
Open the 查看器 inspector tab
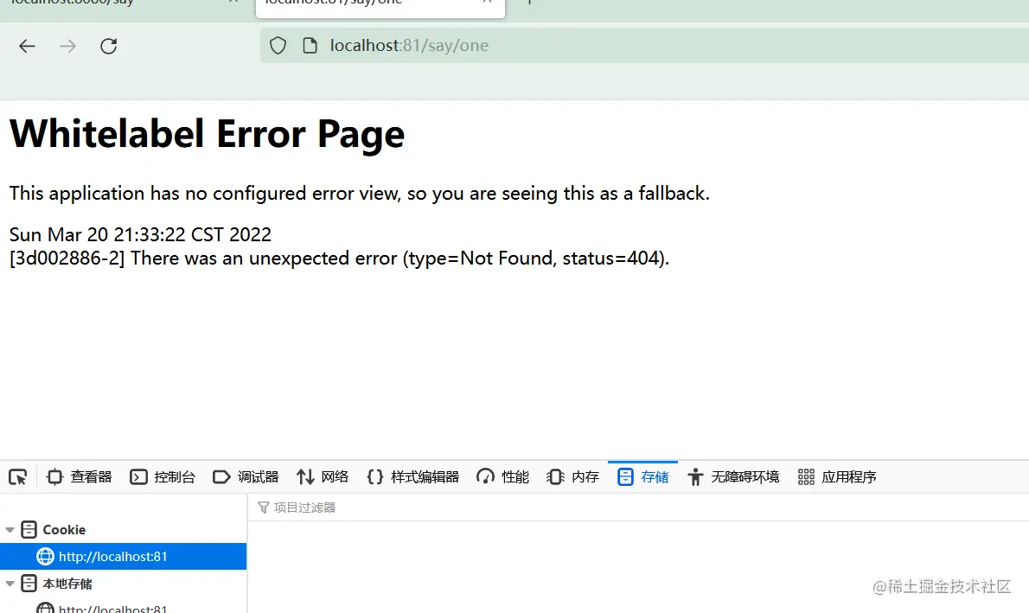coord(80,477)
